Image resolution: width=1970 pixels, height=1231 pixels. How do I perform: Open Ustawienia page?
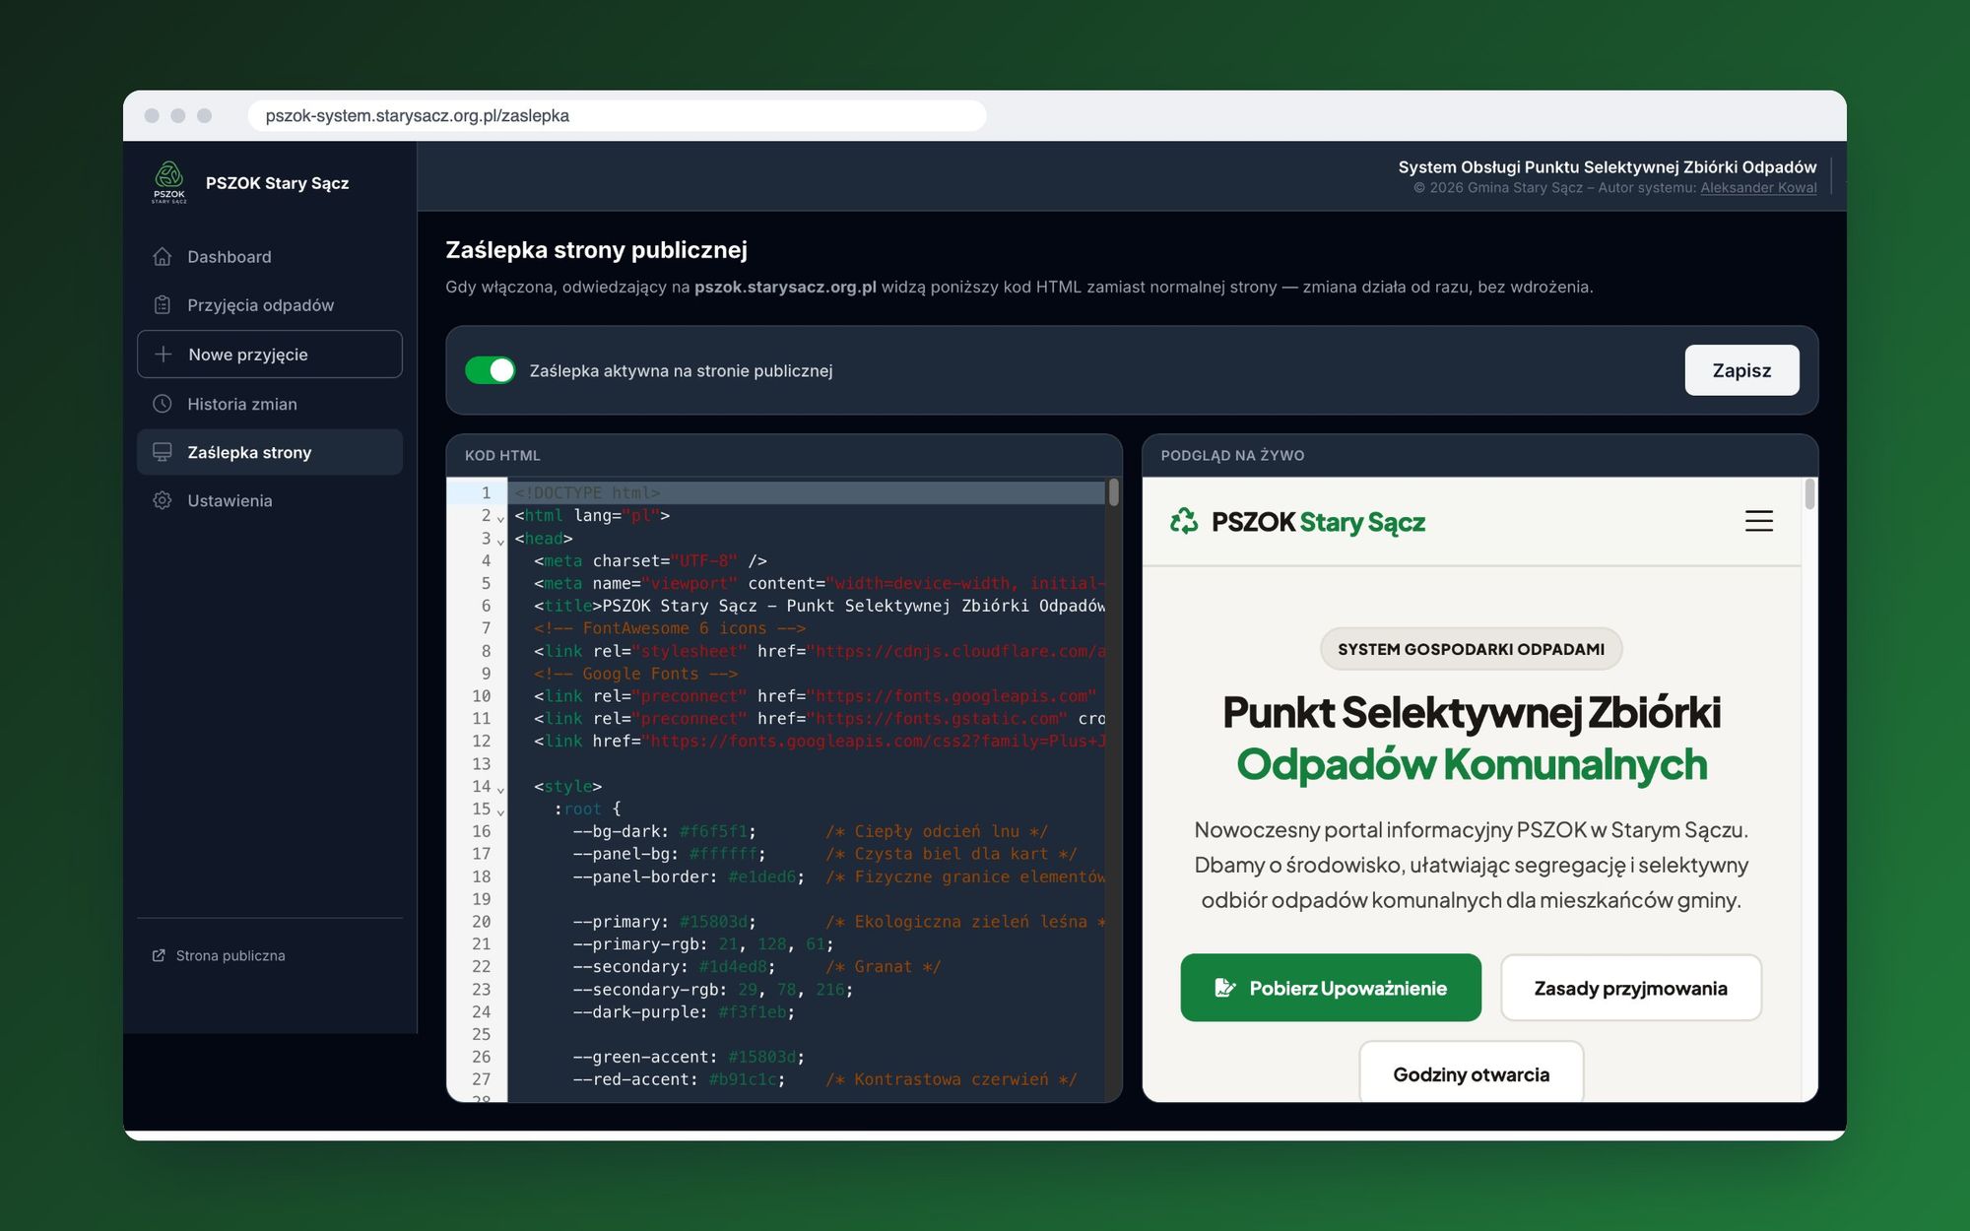click(270, 500)
